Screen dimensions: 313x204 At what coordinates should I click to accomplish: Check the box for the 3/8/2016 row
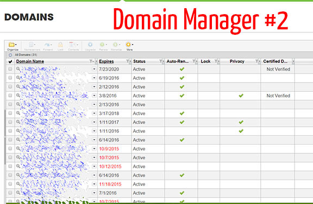pos(10,95)
